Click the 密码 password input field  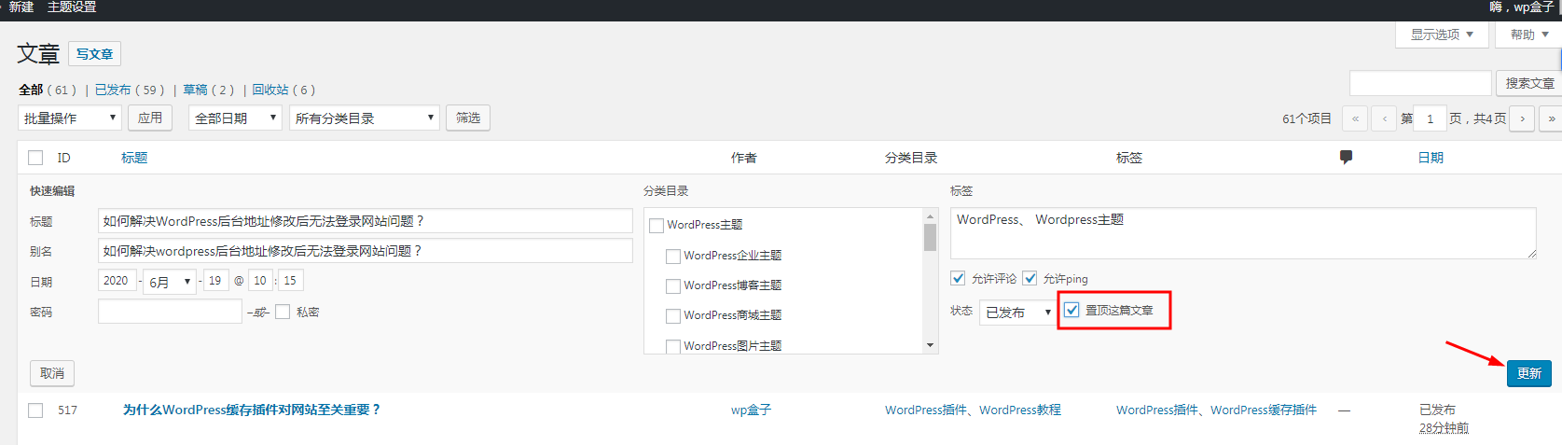click(170, 312)
